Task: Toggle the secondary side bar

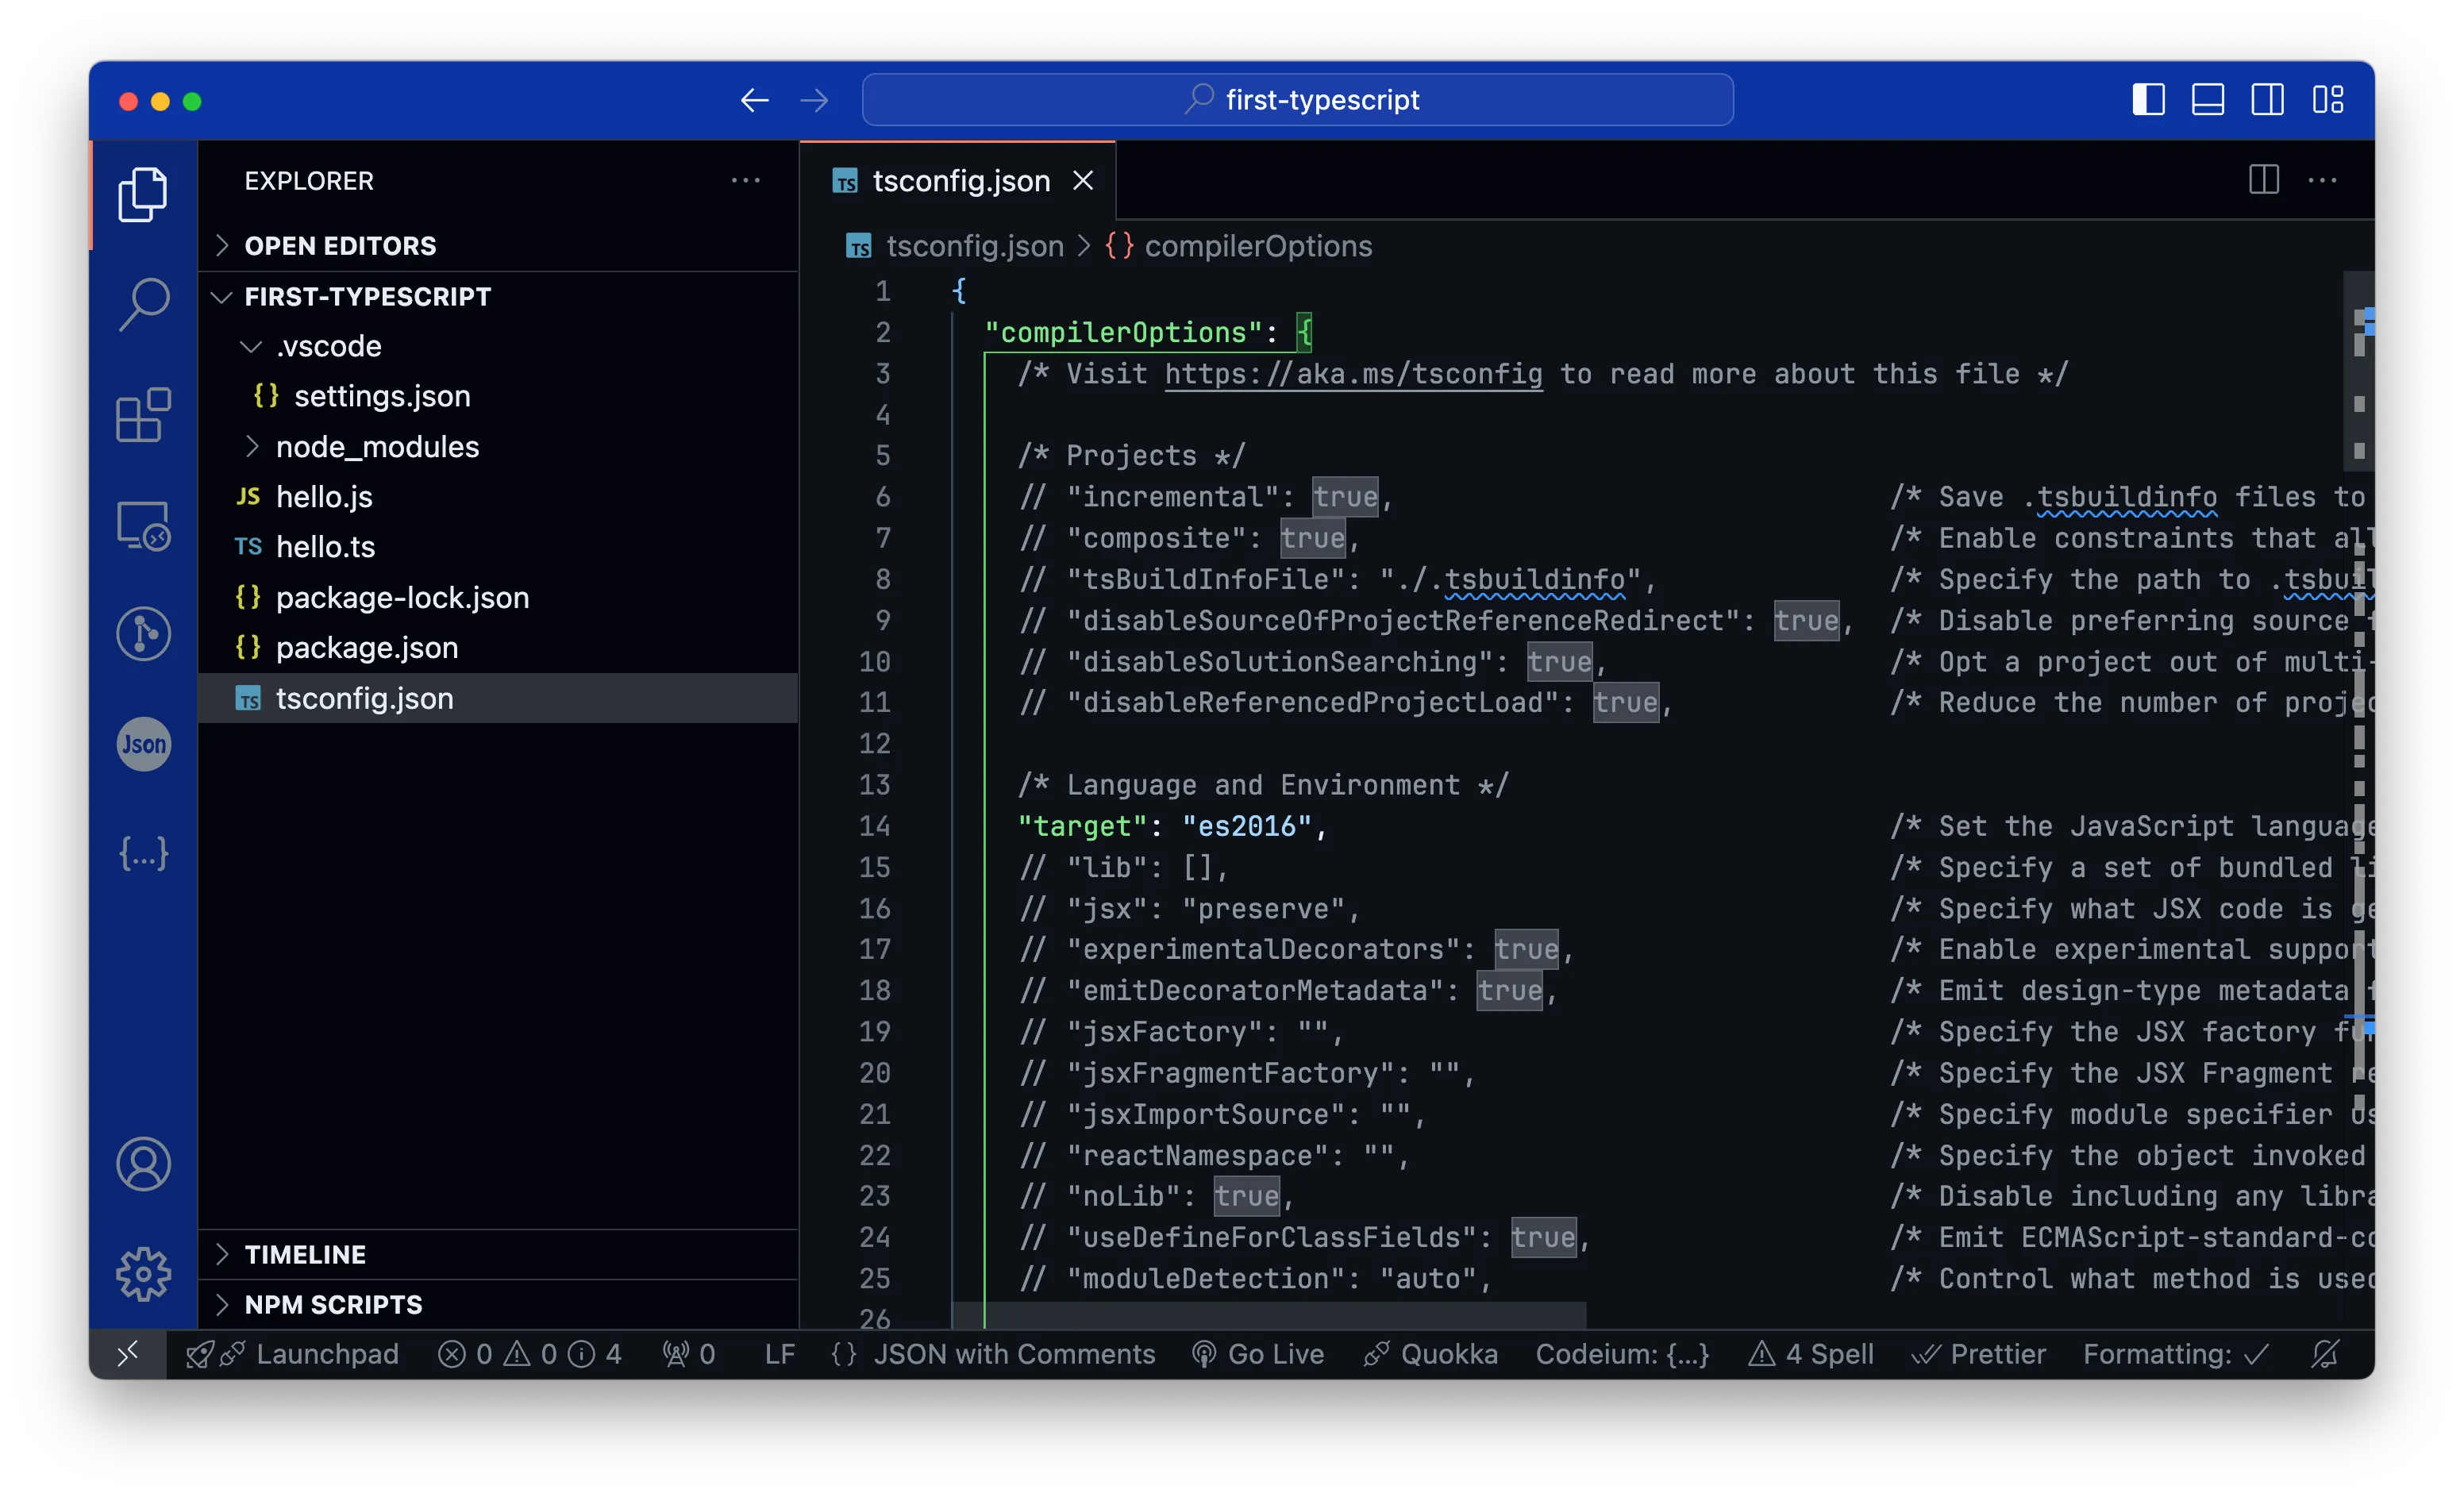Action: coord(2267,100)
